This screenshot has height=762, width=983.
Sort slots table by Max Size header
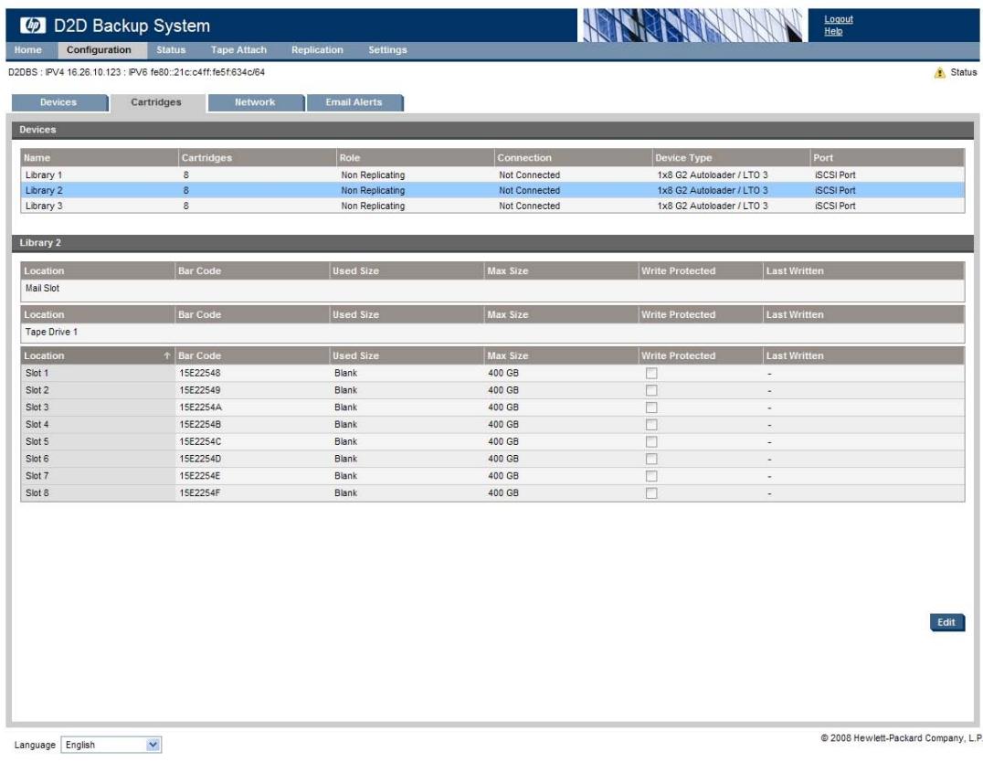tap(561, 355)
